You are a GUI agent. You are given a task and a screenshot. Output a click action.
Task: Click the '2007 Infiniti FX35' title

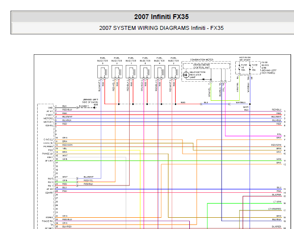pos(161,17)
